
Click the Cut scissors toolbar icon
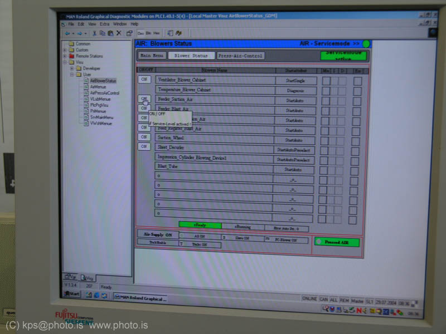[94, 33]
